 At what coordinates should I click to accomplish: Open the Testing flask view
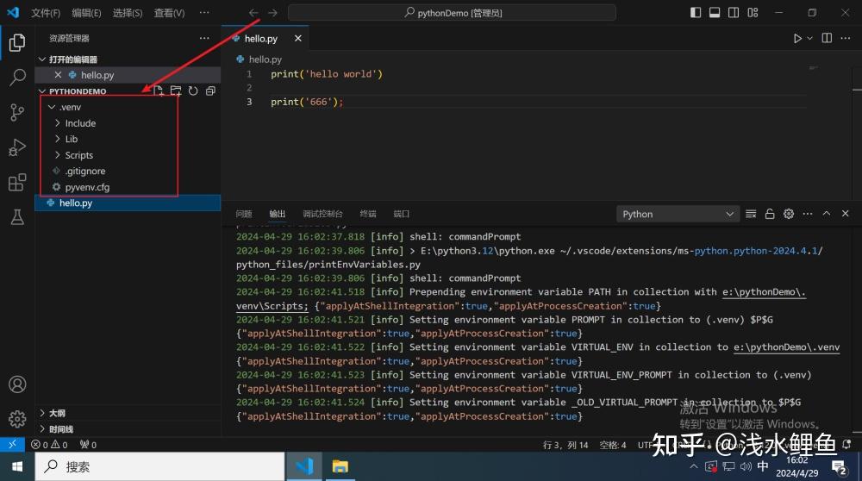pos(17,217)
